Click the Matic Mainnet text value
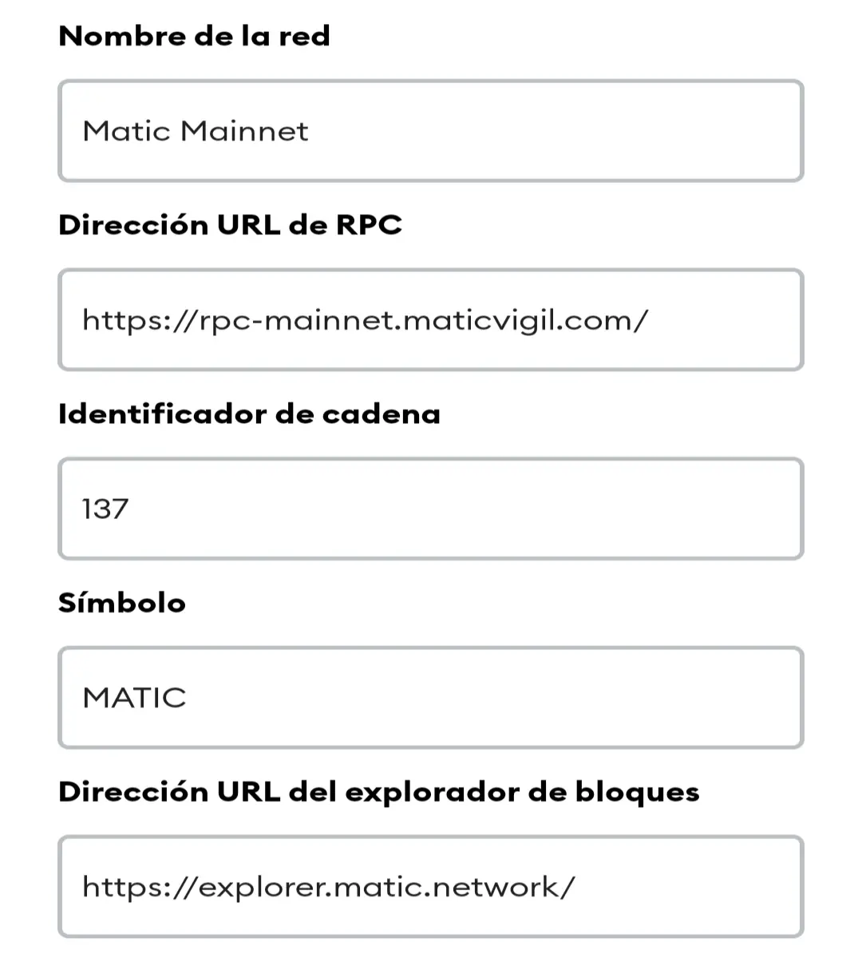 pyautogui.click(x=196, y=131)
